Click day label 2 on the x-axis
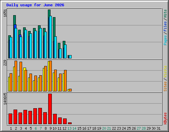This screenshot has height=132, width=169. pos(16,128)
